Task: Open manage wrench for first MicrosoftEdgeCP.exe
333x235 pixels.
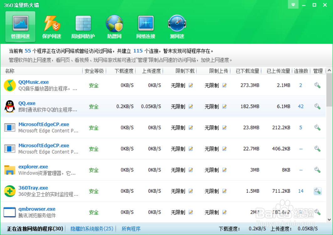Action: pos(318,128)
